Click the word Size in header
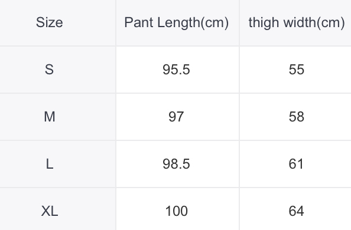This screenshot has width=351, height=230. [50, 22]
